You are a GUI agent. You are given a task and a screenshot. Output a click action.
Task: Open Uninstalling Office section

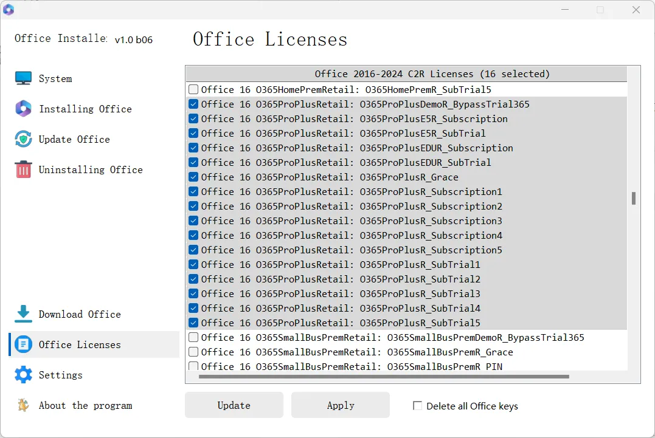coord(91,169)
